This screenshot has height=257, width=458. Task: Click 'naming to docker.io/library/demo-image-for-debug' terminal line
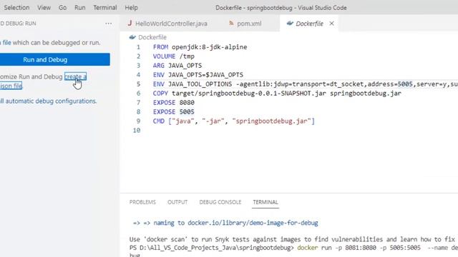coord(235,223)
